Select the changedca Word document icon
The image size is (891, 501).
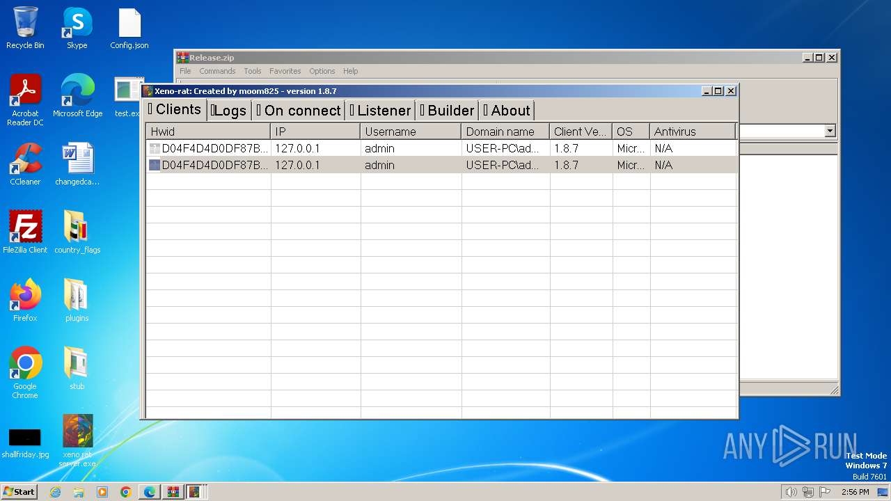pos(77,164)
